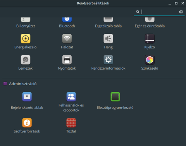This screenshot has height=146, width=186.
Task: Click the magnifier search icon
Action: coord(138,12)
